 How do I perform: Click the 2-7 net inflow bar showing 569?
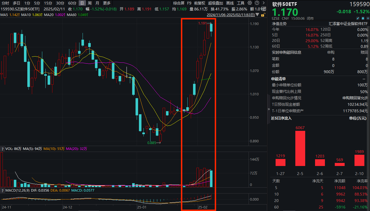(x=340, y=164)
